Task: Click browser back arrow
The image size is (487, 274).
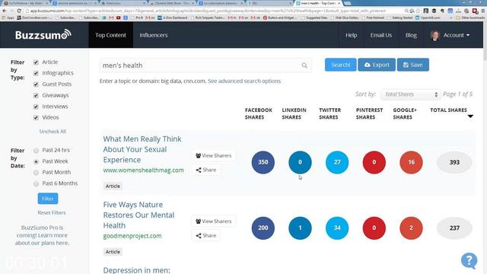Action: [x=5, y=11]
